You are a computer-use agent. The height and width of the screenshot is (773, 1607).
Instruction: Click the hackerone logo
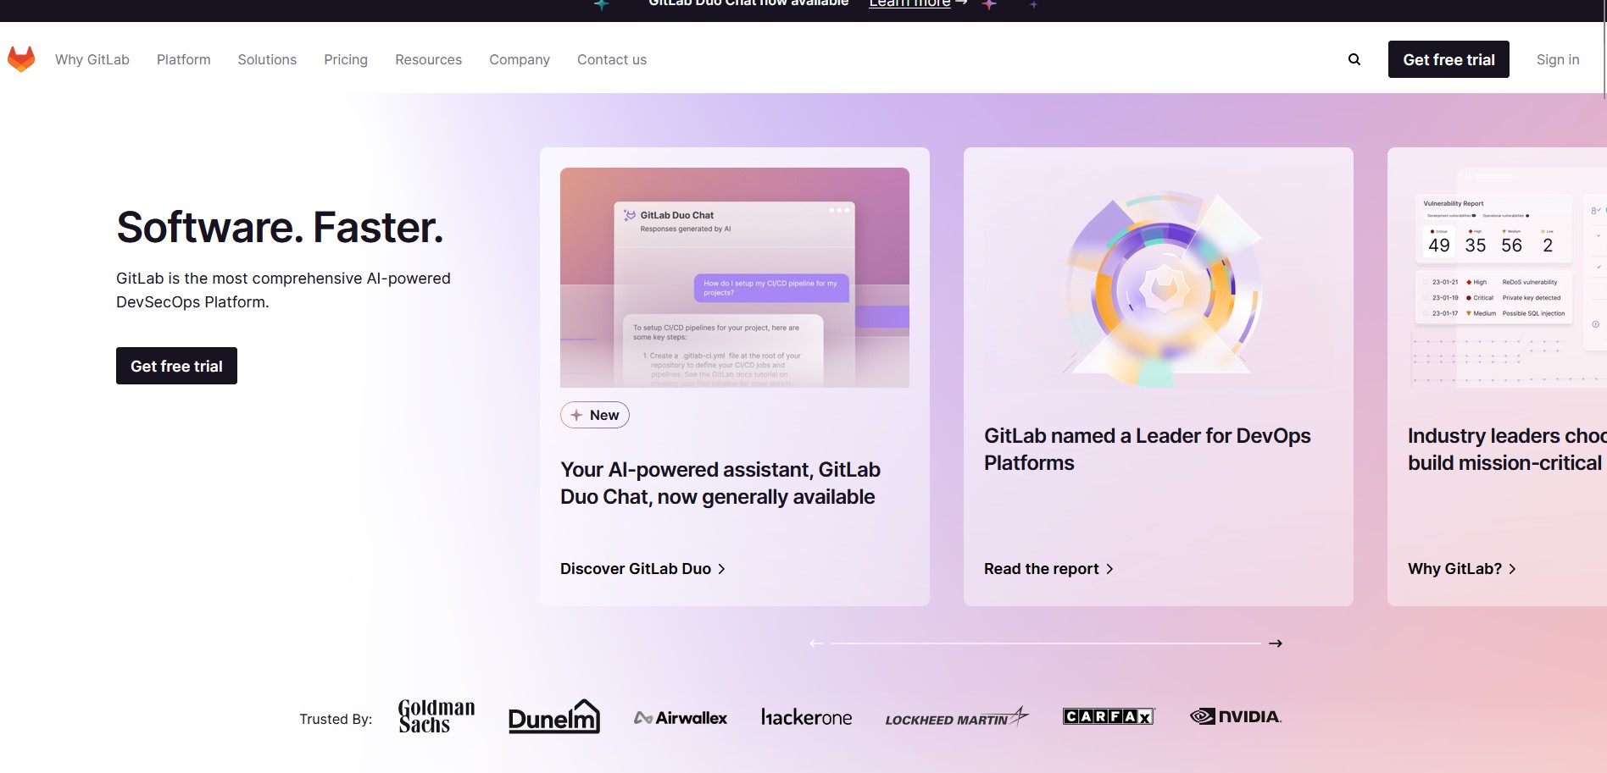806,717
